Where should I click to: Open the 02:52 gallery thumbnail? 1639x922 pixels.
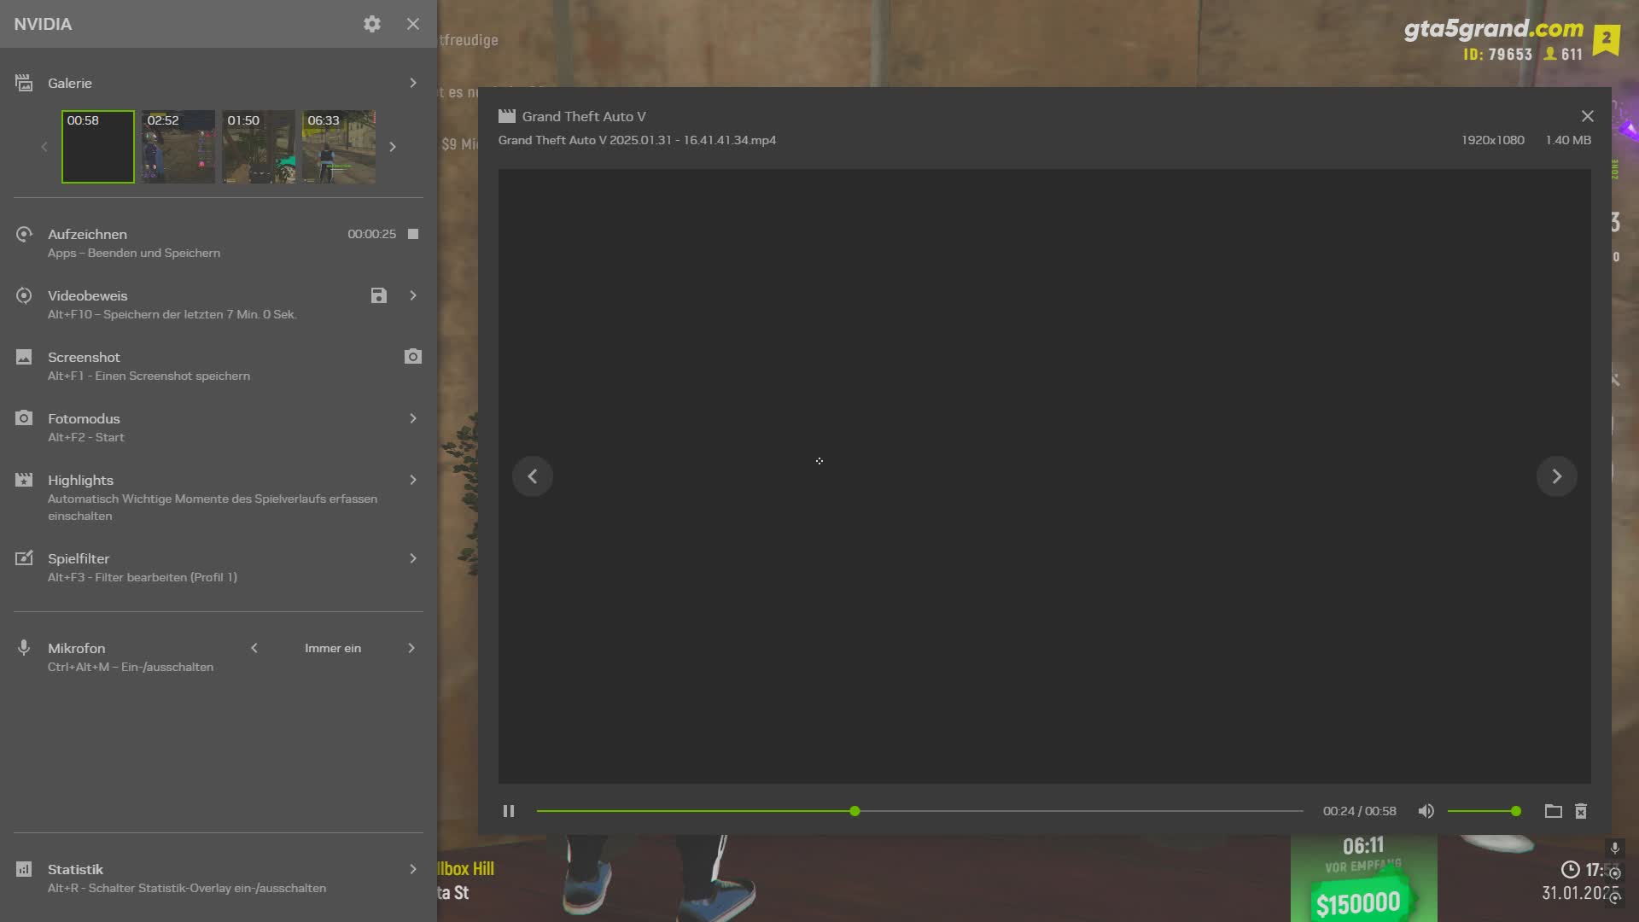[x=178, y=146]
